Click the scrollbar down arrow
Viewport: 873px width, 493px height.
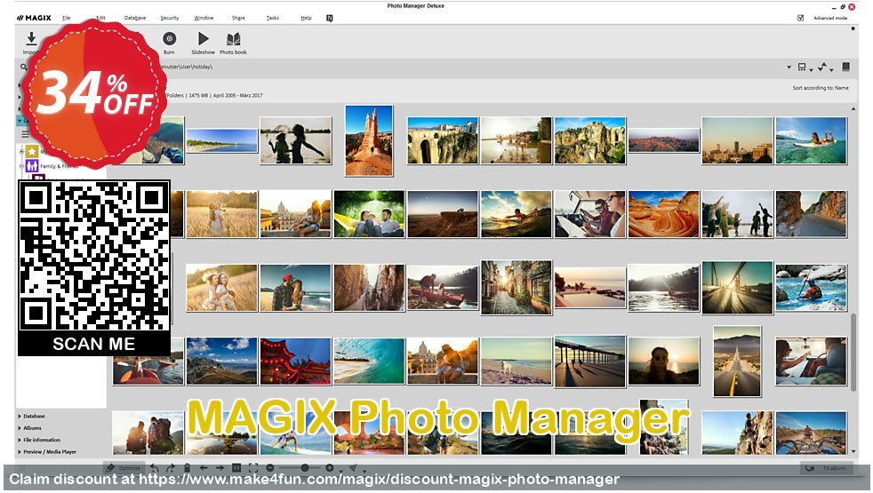pos(853,451)
